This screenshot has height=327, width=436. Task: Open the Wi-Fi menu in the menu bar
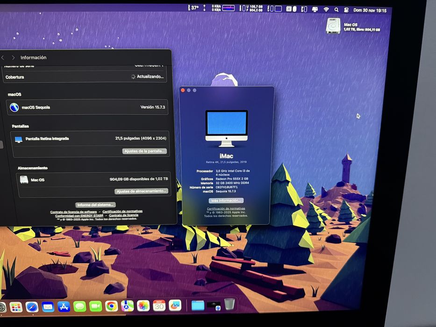pos(326,9)
